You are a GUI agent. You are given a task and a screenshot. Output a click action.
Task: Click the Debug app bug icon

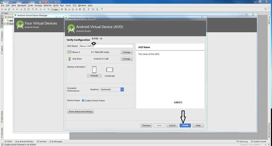pyautogui.click(x=66, y=9)
